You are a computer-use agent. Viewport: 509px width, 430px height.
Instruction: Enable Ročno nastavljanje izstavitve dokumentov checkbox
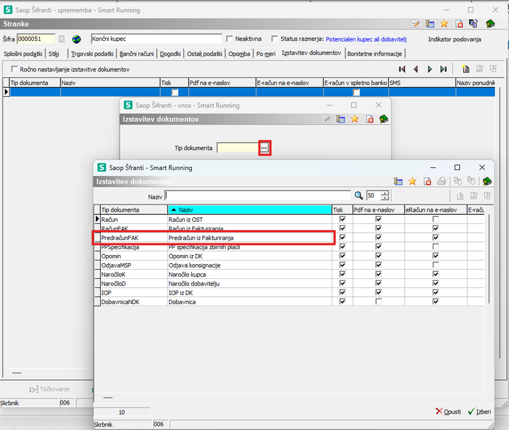[15, 69]
